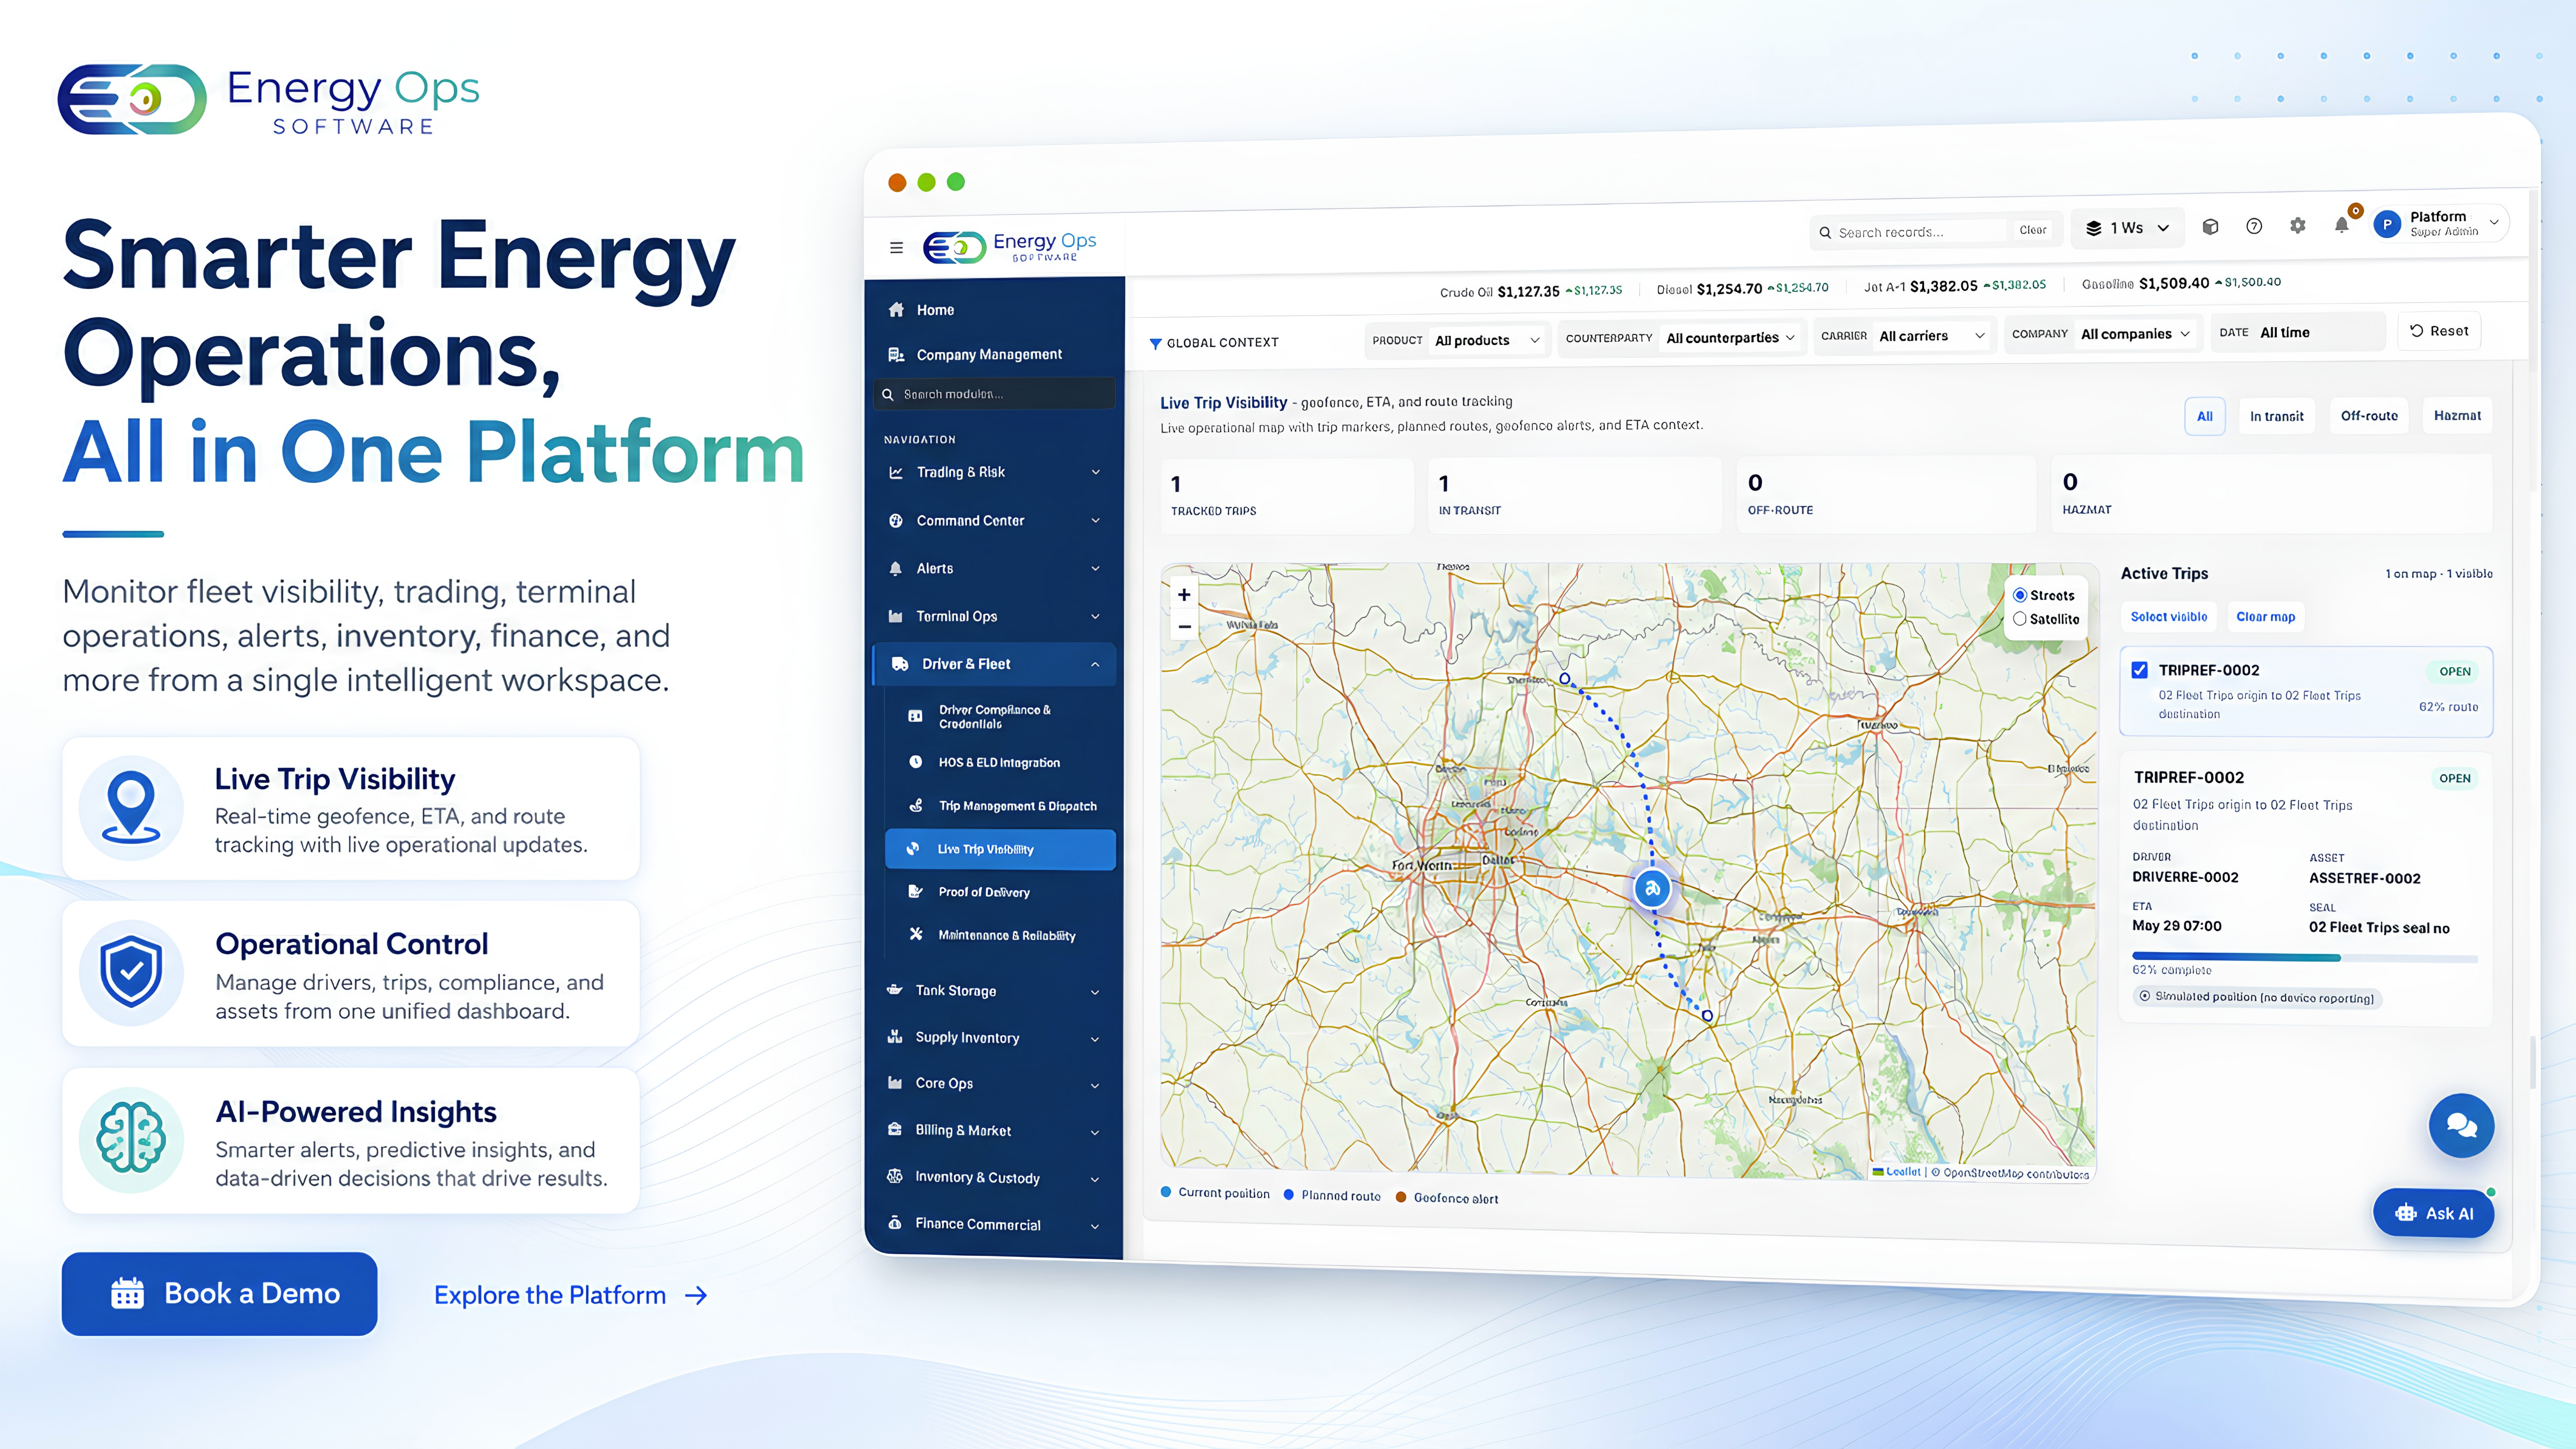Click the Driver & Fleet truck icon
Image resolution: width=2576 pixels, height=1449 pixels.
pyautogui.click(x=900, y=665)
